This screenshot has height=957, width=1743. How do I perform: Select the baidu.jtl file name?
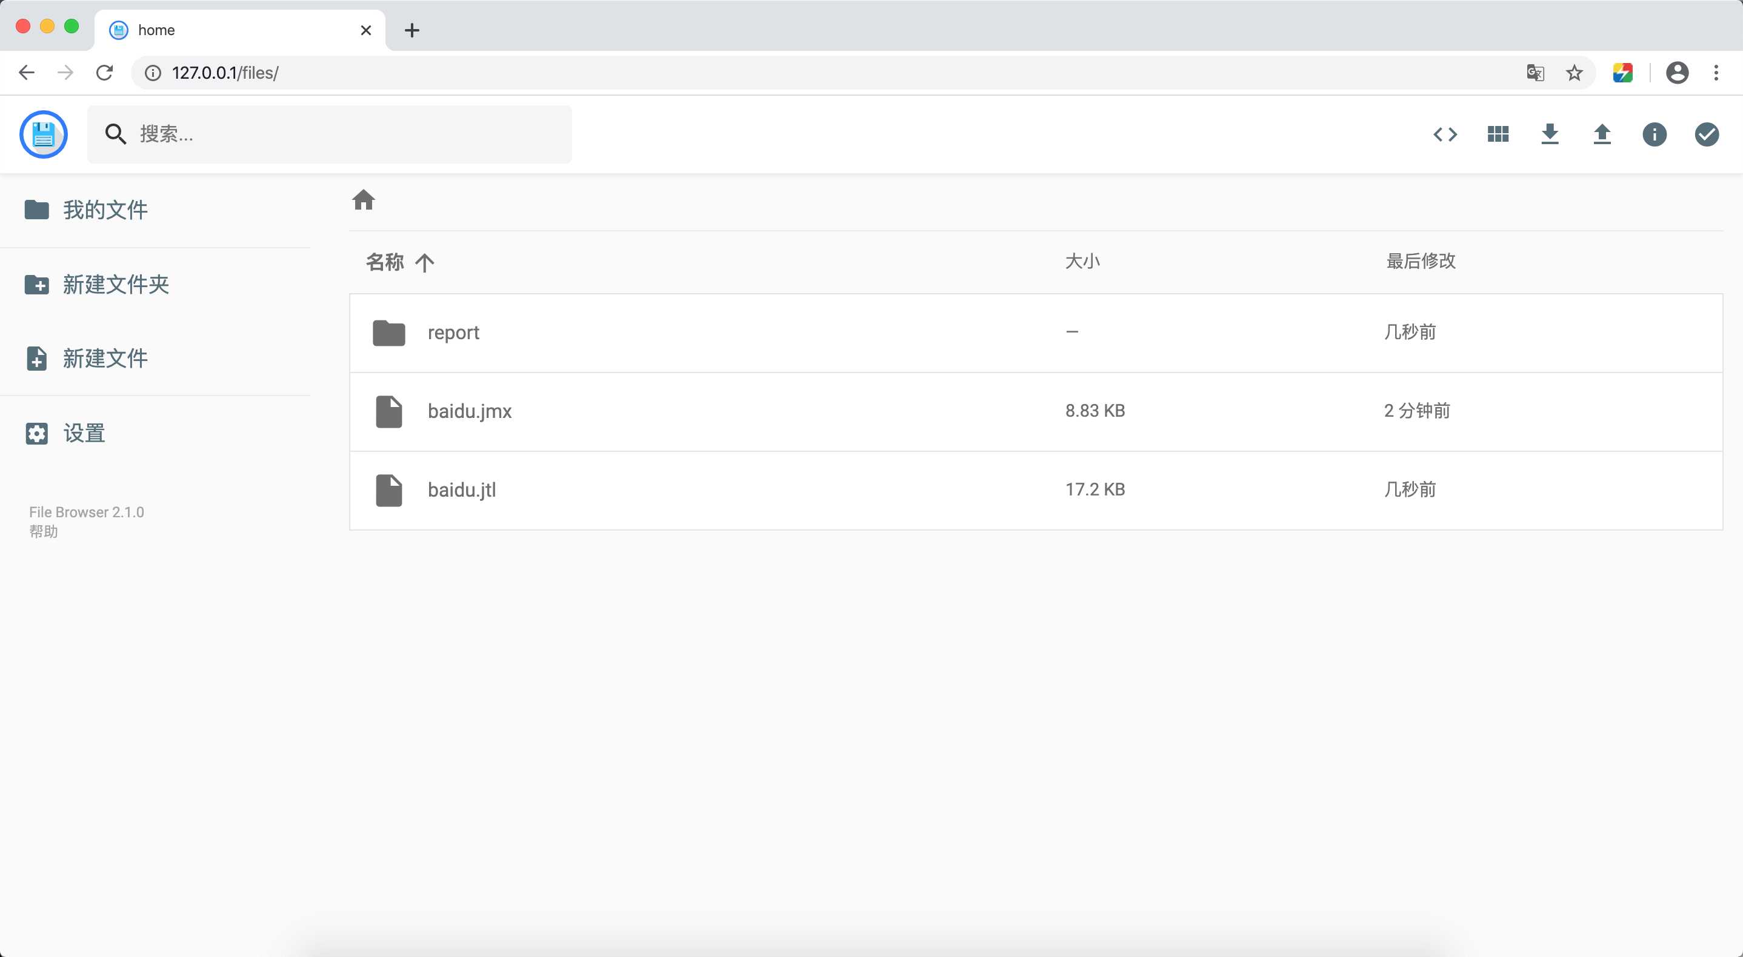pyautogui.click(x=462, y=489)
